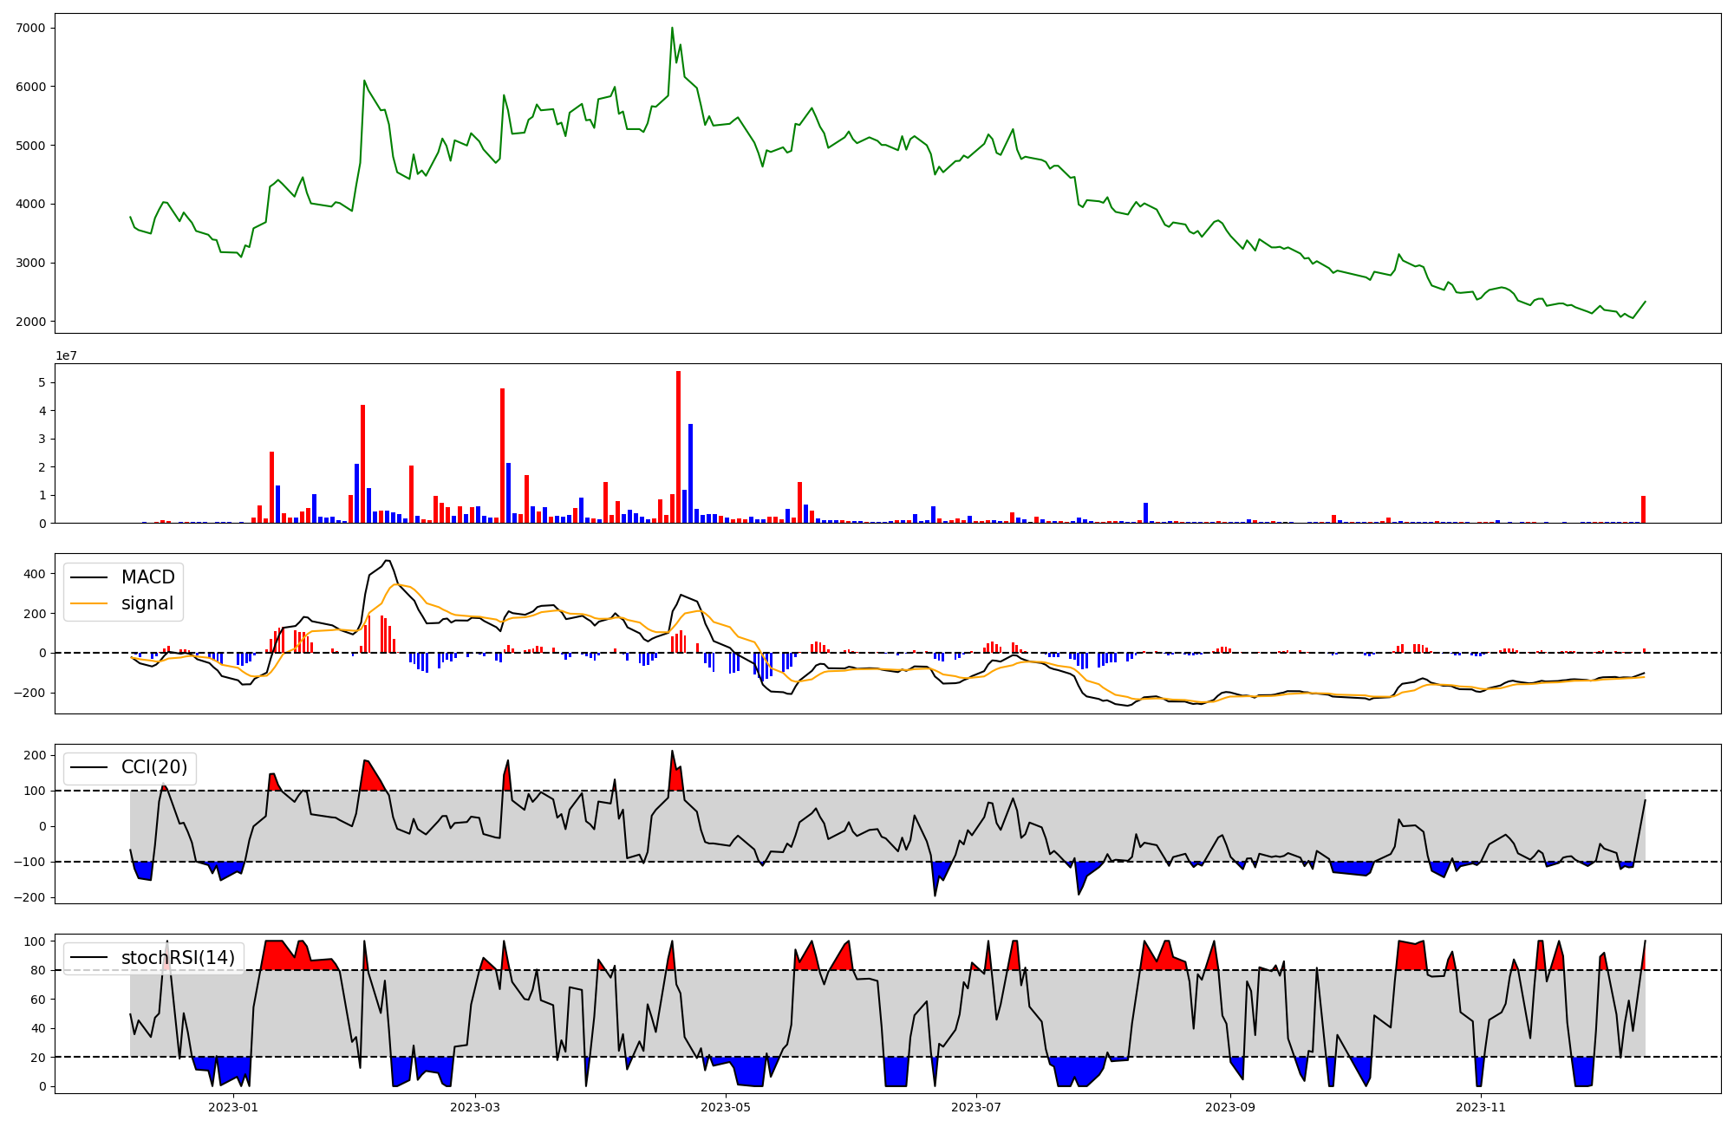Click the orange signal legend entry

pyautogui.click(x=147, y=603)
